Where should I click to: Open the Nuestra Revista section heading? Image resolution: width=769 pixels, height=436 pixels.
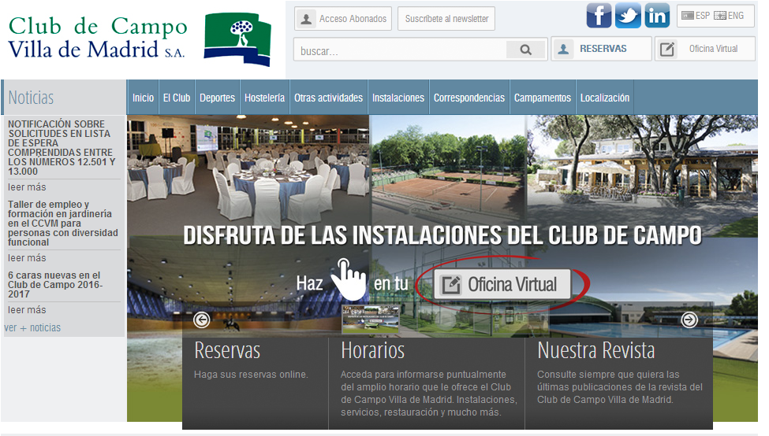(x=596, y=350)
